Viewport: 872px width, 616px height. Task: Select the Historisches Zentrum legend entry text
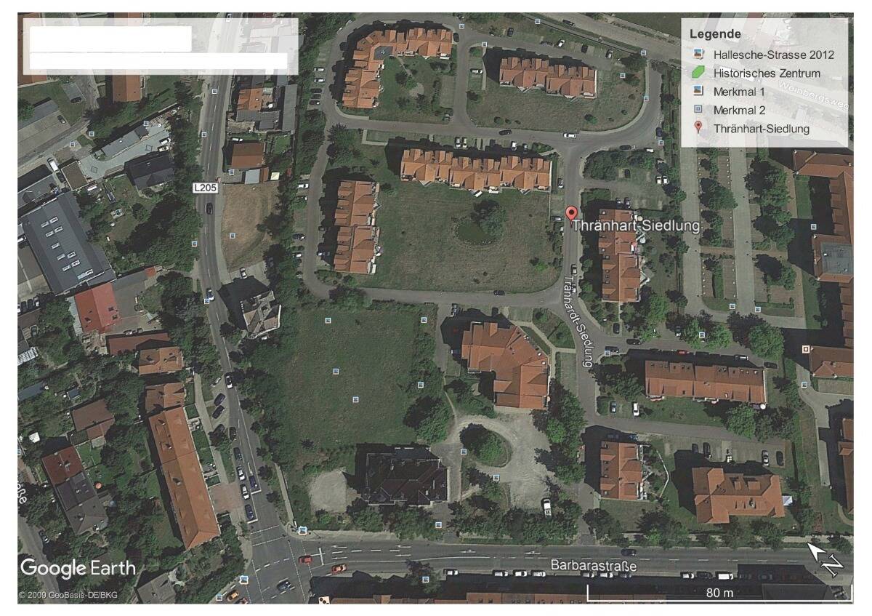[x=767, y=73]
